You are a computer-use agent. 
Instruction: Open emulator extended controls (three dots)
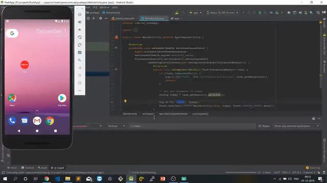80,90
